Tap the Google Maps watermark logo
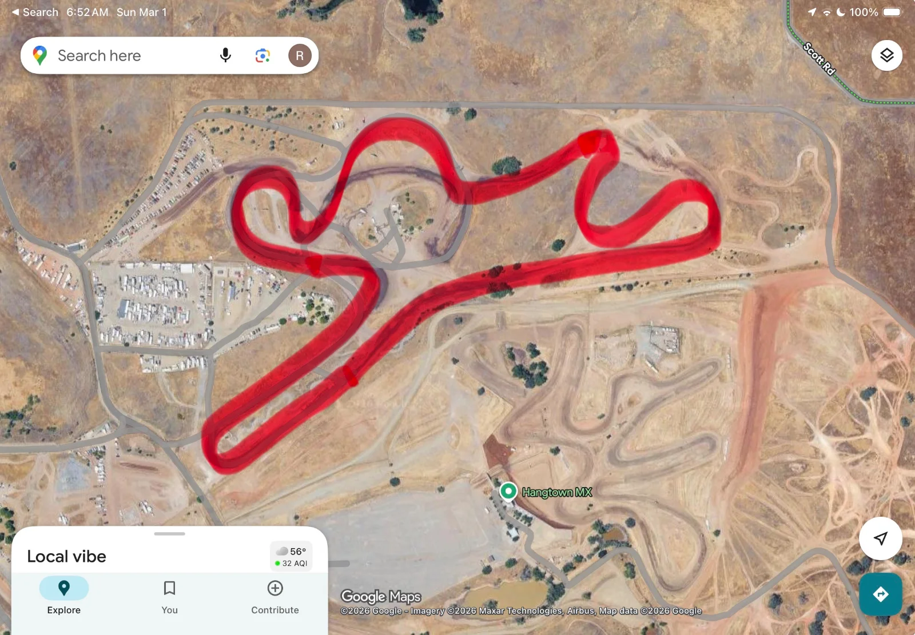This screenshot has width=915, height=635. [x=381, y=596]
